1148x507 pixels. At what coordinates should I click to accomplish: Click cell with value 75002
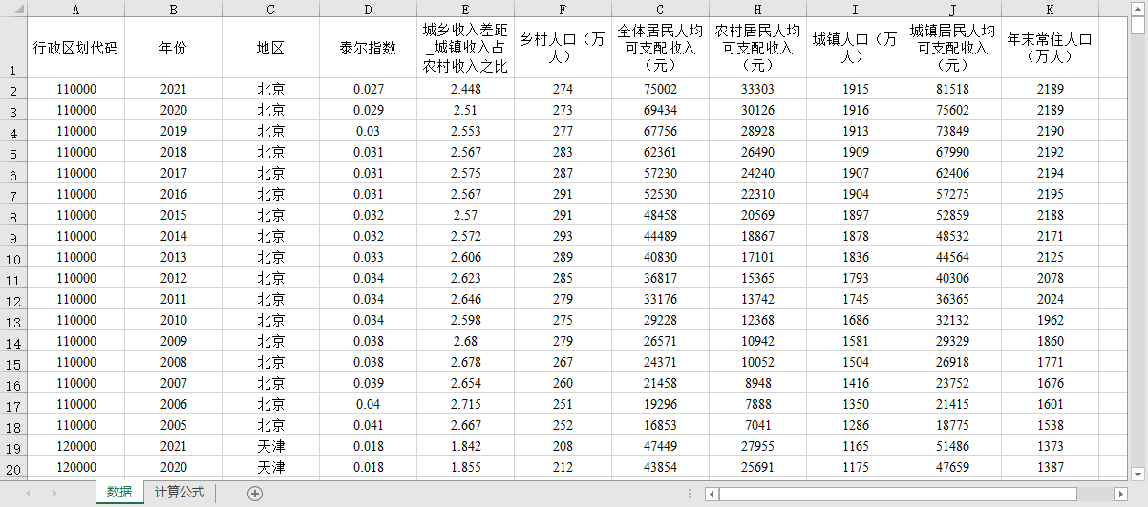[x=660, y=90]
